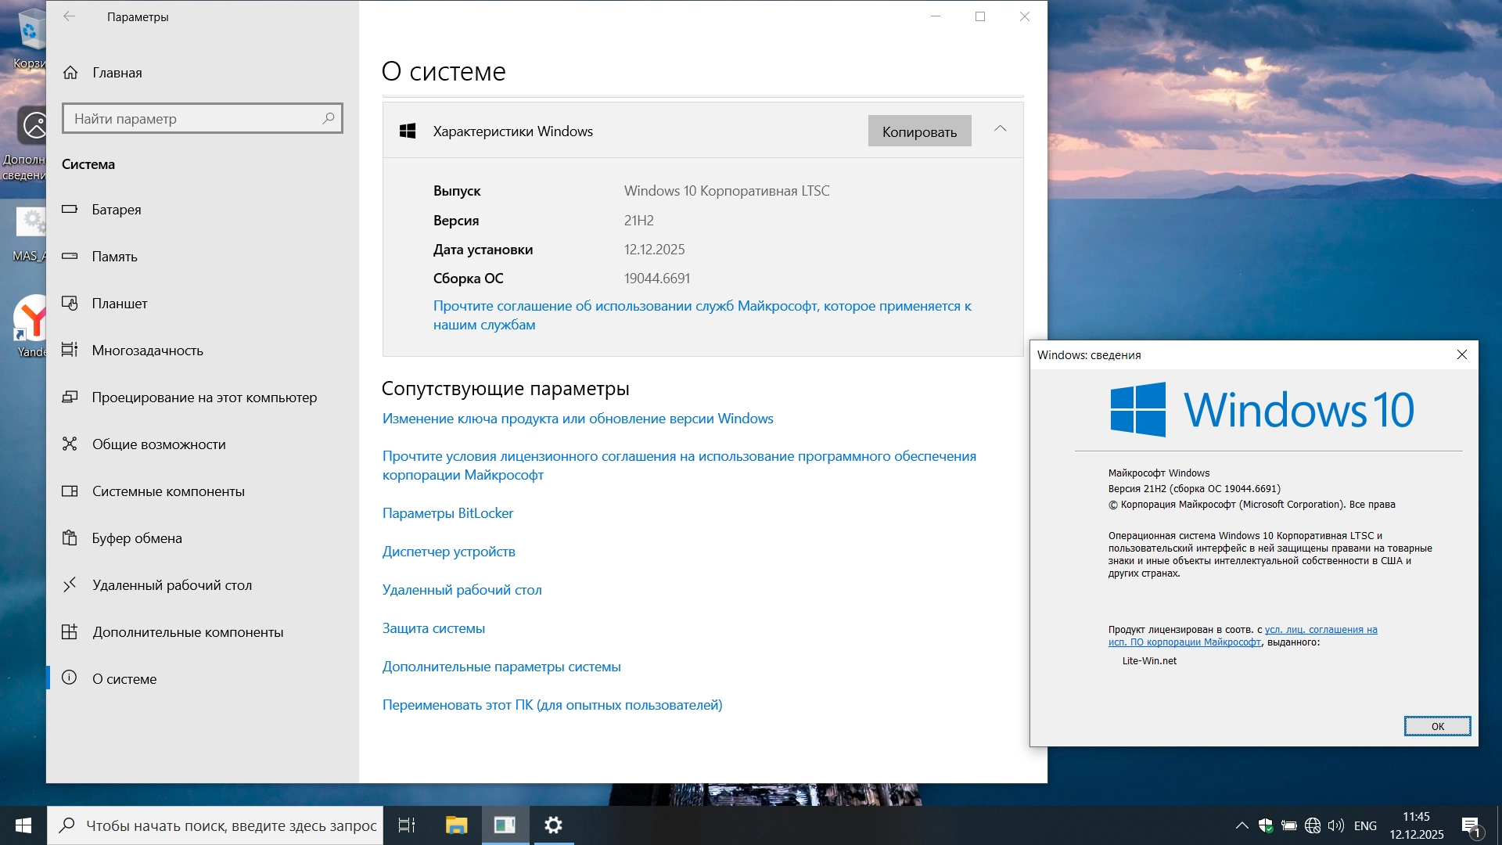
Task: Open the Буфер обмена clipboard icon
Action: pos(70,538)
